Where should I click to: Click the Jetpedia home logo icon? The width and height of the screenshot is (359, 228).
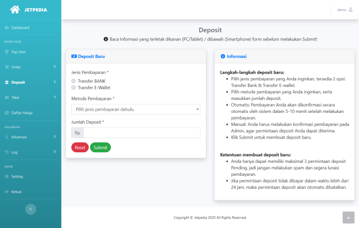15,9
